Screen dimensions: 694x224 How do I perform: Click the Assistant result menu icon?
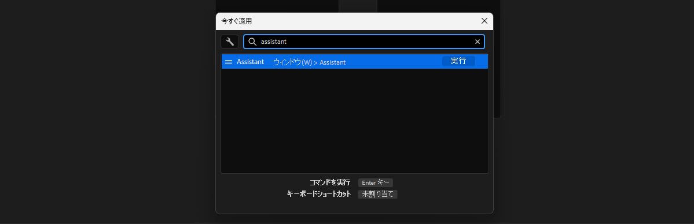[229, 62]
